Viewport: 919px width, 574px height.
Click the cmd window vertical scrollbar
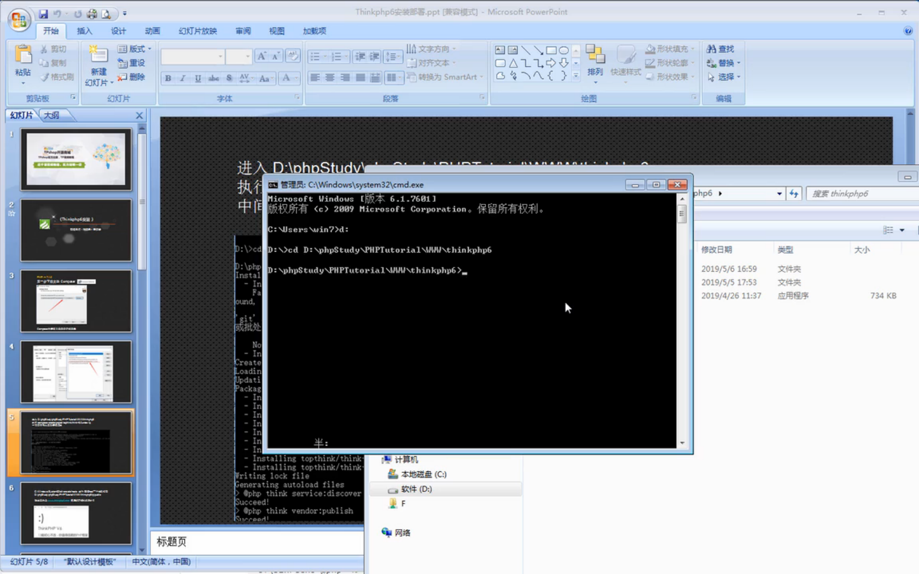click(x=682, y=320)
